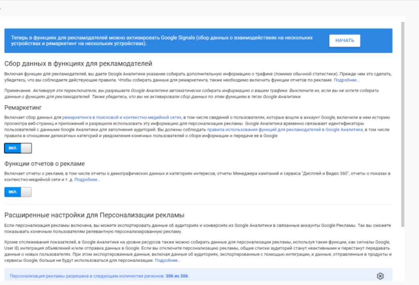
Task: Click the Ремаркетинг section heading
Action: 23,108
